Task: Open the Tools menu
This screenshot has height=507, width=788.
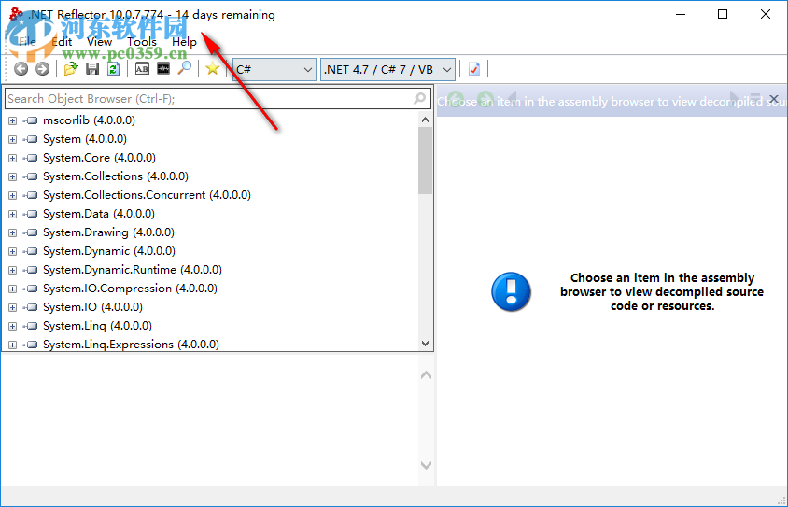Action: click(x=142, y=42)
